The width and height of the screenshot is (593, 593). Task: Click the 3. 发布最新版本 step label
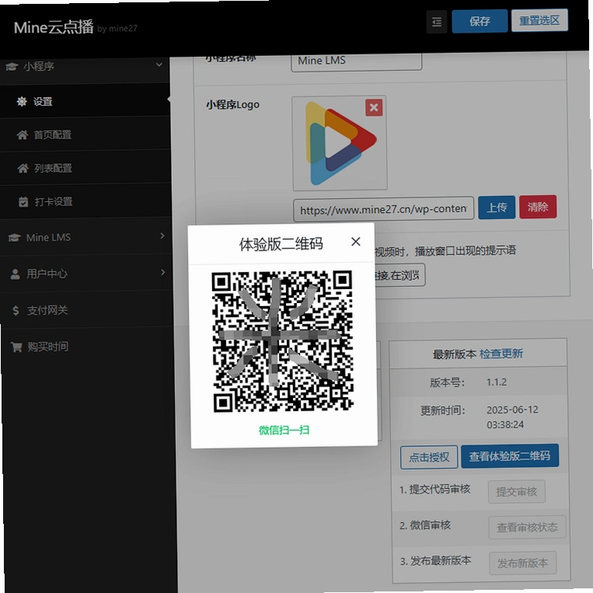[x=436, y=561]
